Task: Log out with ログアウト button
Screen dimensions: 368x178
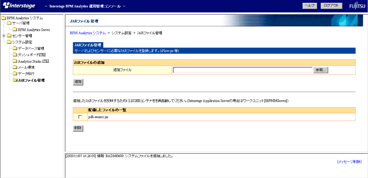Action: click(x=331, y=6)
